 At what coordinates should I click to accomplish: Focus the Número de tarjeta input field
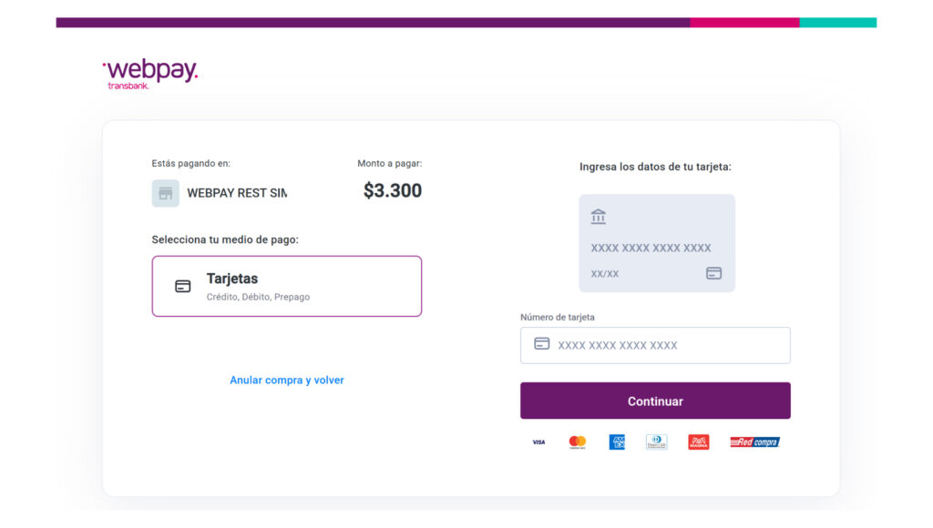670,346
